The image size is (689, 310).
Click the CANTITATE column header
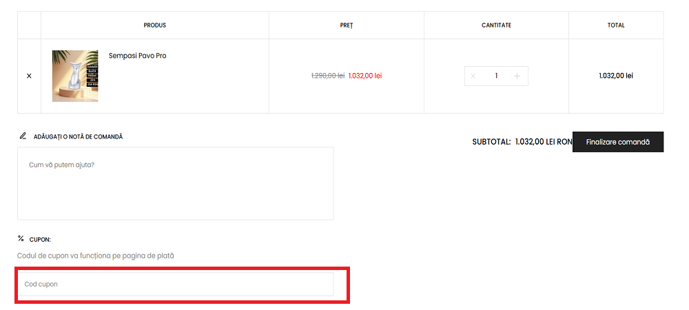pyautogui.click(x=496, y=25)
